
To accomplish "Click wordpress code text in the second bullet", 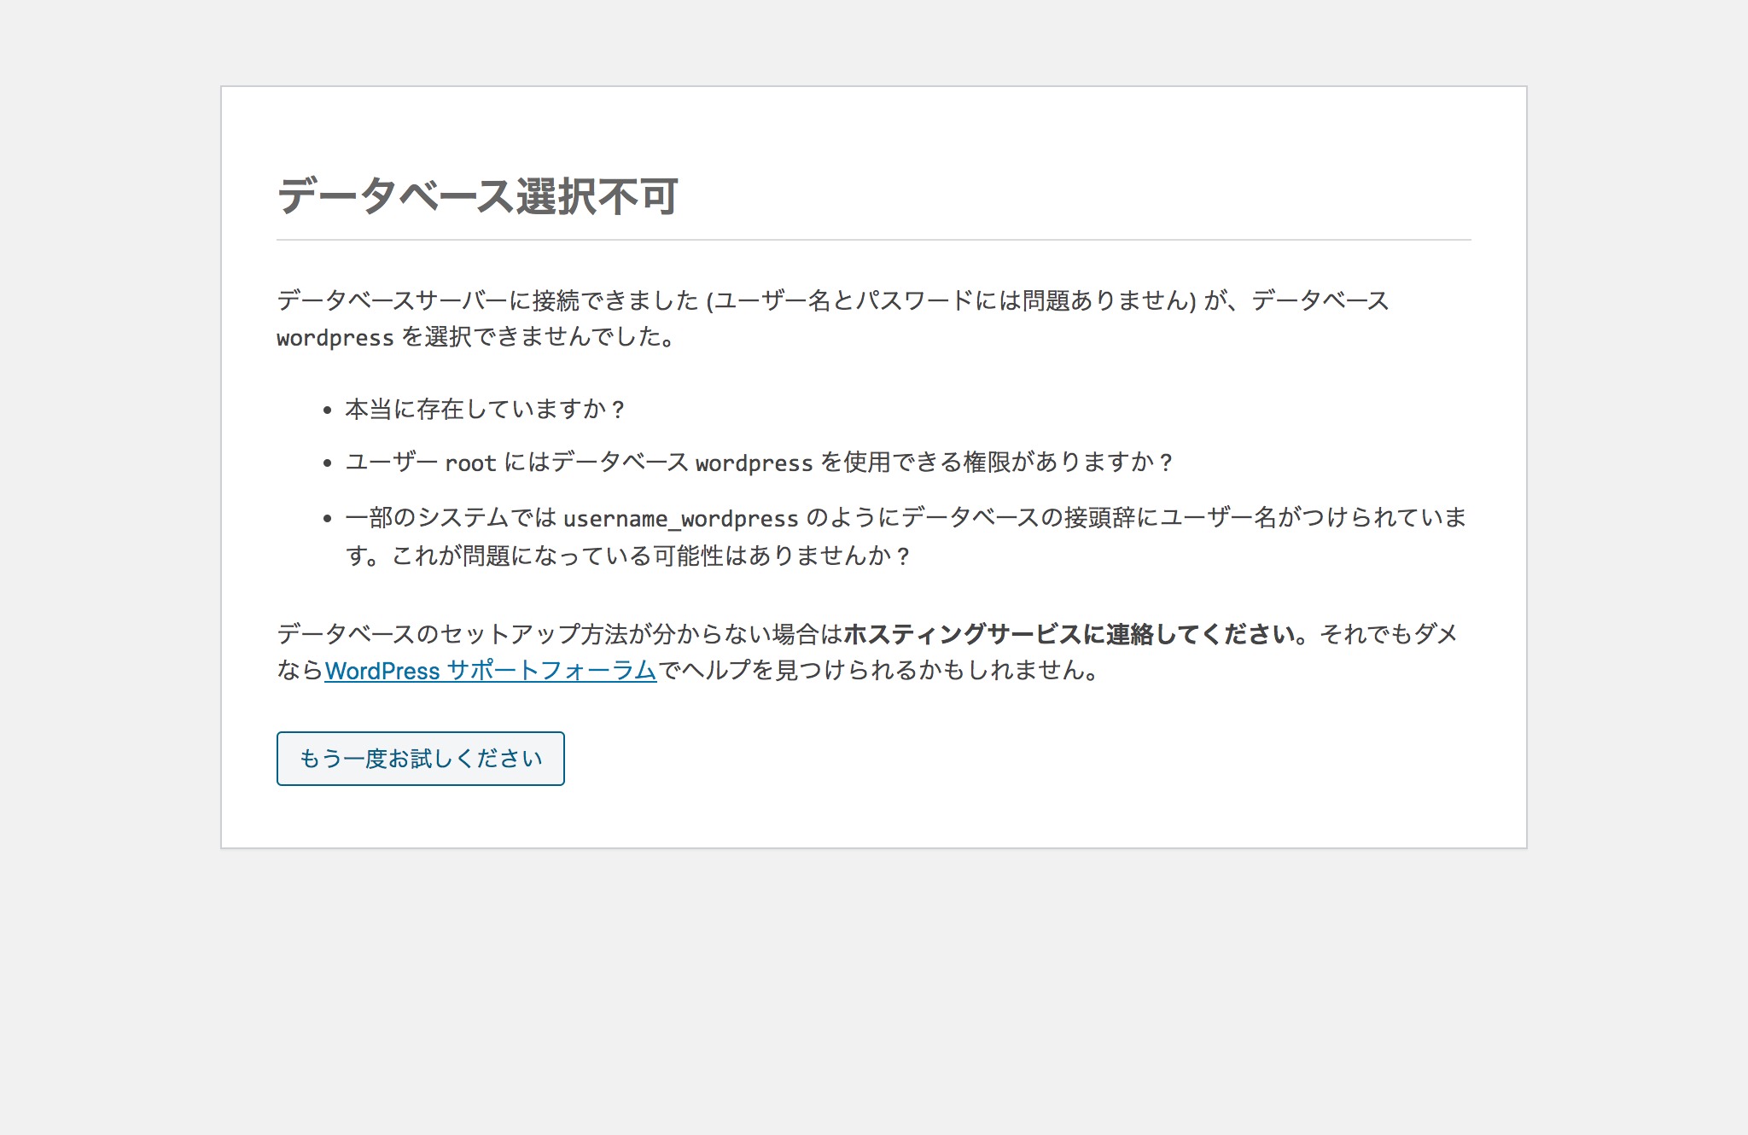I will click(x=754, y=463).
